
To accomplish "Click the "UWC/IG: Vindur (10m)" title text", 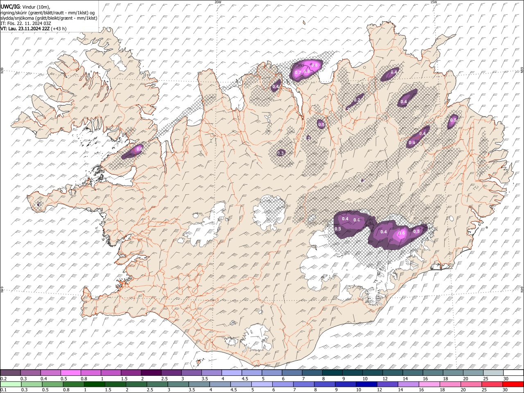I will pyautogui.click(x=25, y=7).
